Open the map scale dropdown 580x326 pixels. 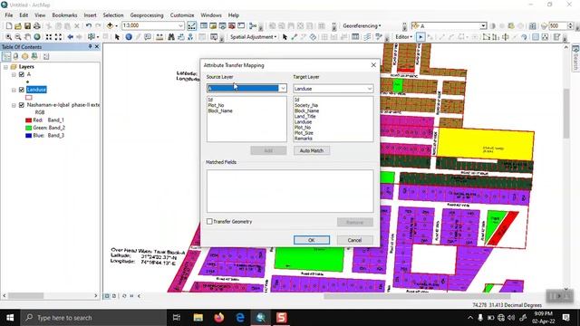point(180,25)
